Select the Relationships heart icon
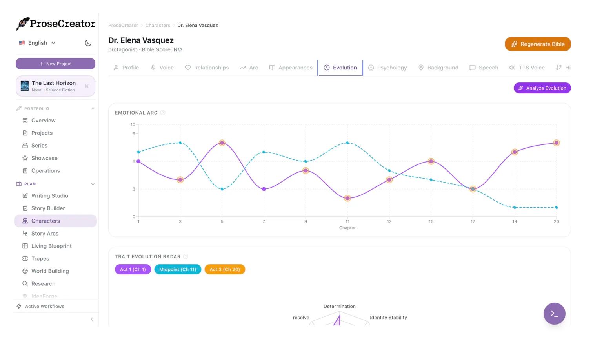This screenshot has width=593, height=338. (x=187, y=68)
